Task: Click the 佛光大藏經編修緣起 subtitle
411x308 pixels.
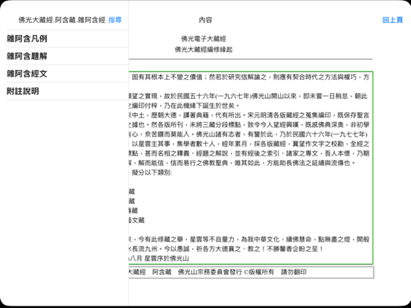Action: click(203, 50)
